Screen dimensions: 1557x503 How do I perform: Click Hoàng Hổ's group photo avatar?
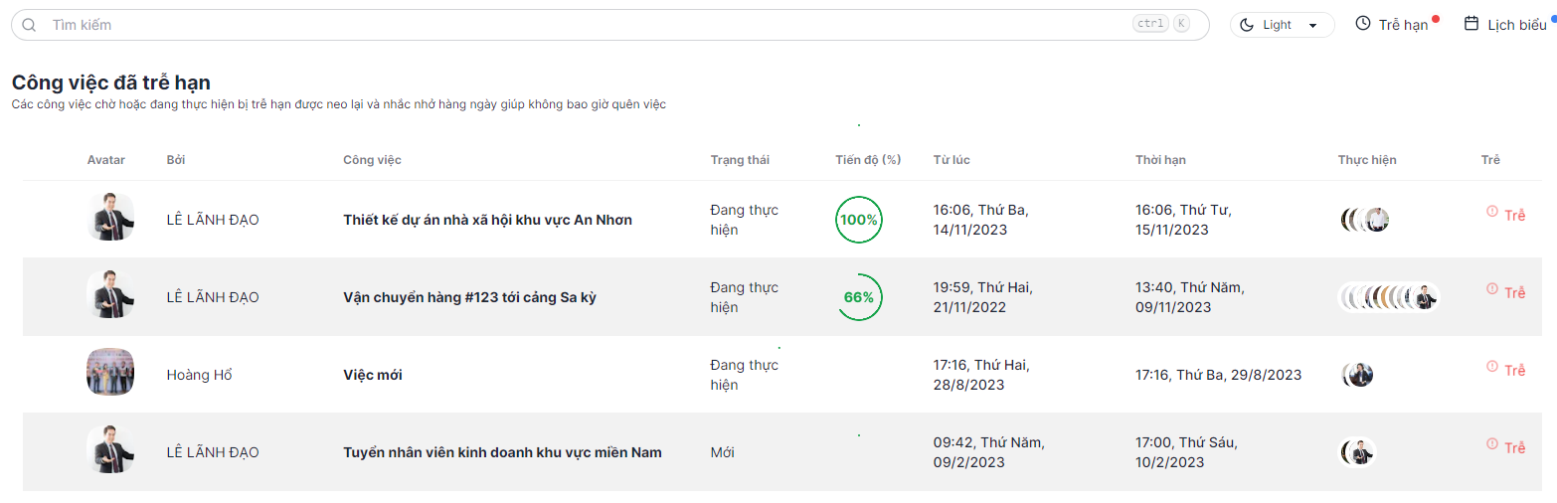pyautogui.click(x=109, y=373)
